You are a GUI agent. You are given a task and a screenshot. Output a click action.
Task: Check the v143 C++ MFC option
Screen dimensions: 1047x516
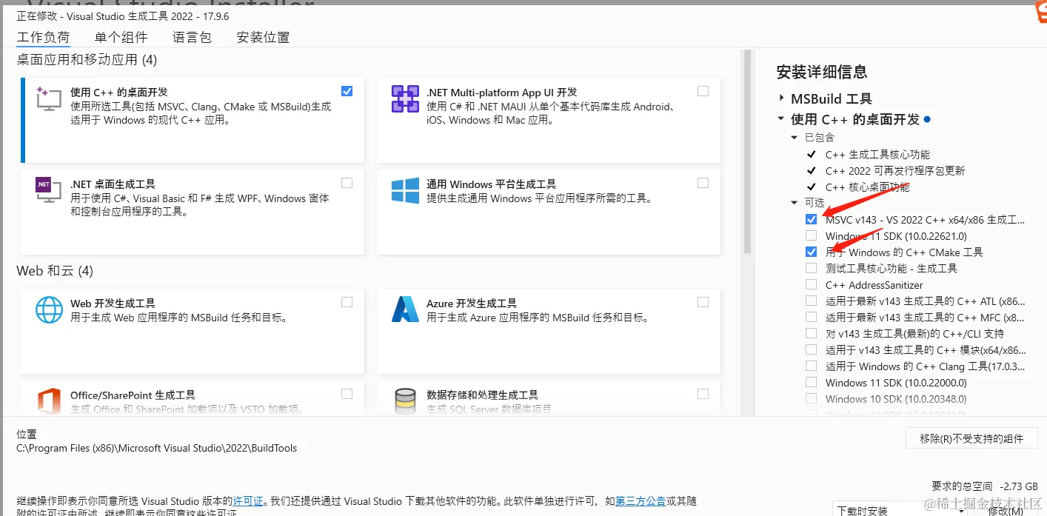[812, 317]
